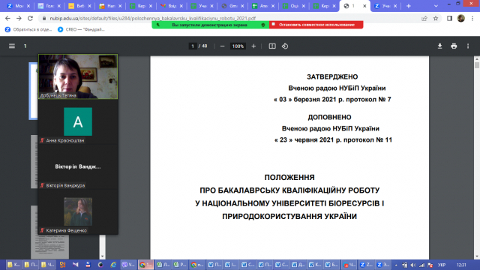The image size is (480, 270).
Task: Open the Chrome profile avatar
Action: coord(461,18)
